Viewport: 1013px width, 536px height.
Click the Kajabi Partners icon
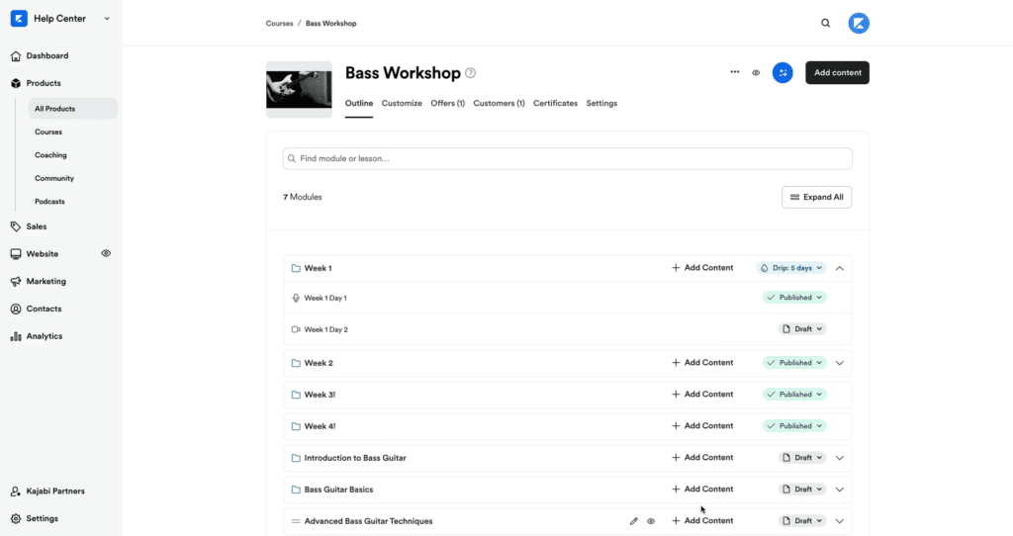16,491
